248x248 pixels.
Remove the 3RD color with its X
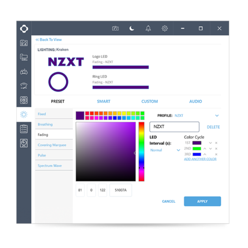point(216,154)
